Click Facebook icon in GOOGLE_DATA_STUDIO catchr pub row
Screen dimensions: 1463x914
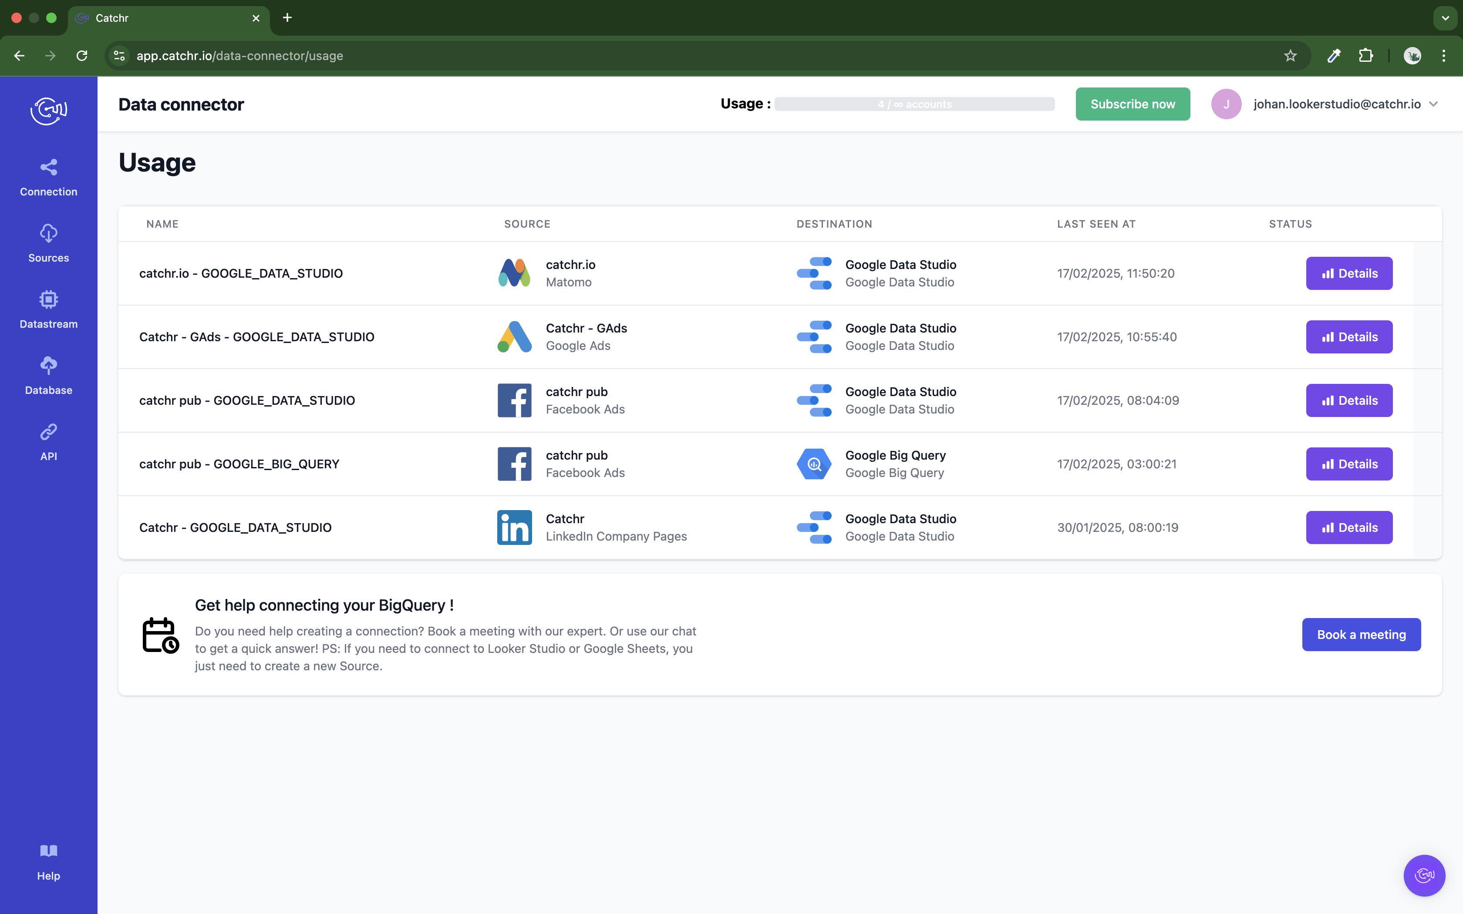coord(515,400)
